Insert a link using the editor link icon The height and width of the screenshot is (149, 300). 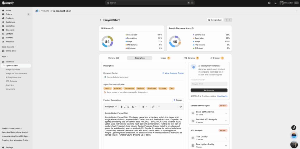153,107
